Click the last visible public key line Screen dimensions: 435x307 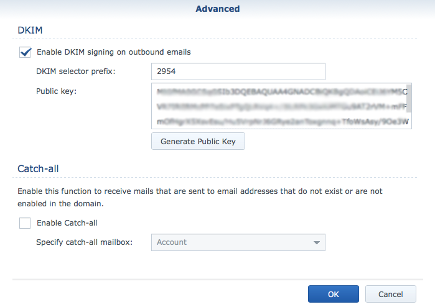point(278,121)
